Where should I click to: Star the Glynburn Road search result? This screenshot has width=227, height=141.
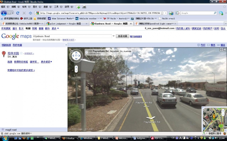click(x=21, y=53)
